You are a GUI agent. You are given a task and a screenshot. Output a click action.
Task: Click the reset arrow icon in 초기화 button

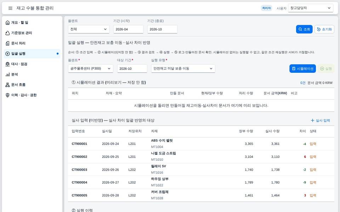318,29
